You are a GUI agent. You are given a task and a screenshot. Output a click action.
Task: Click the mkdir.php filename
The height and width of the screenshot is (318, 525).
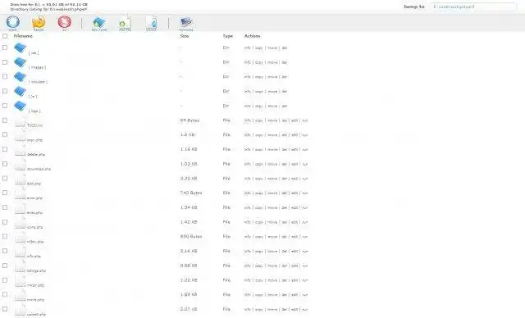pos(35,285)
